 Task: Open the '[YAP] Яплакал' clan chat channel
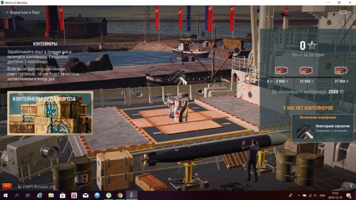coord(37,187)
